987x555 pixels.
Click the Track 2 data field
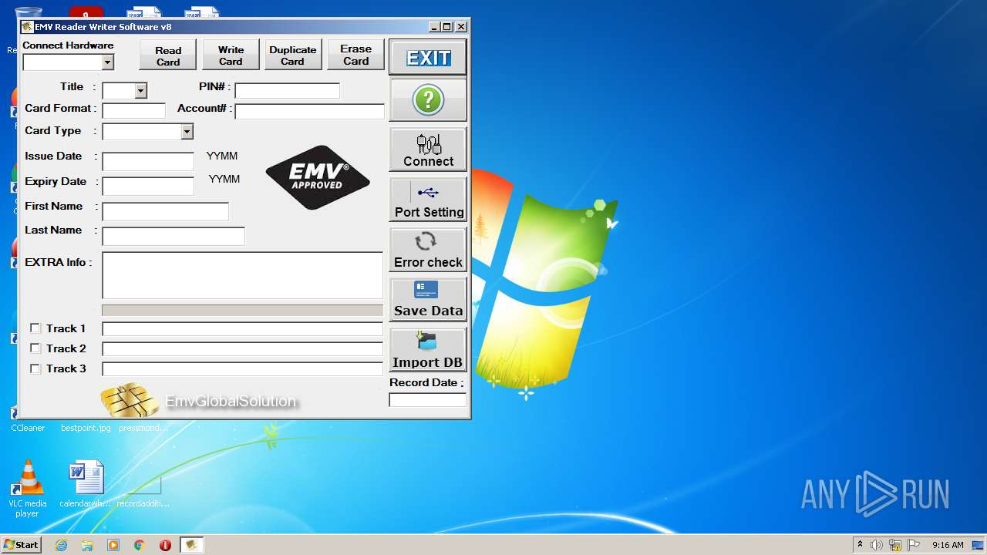click(x=242, y=349)
